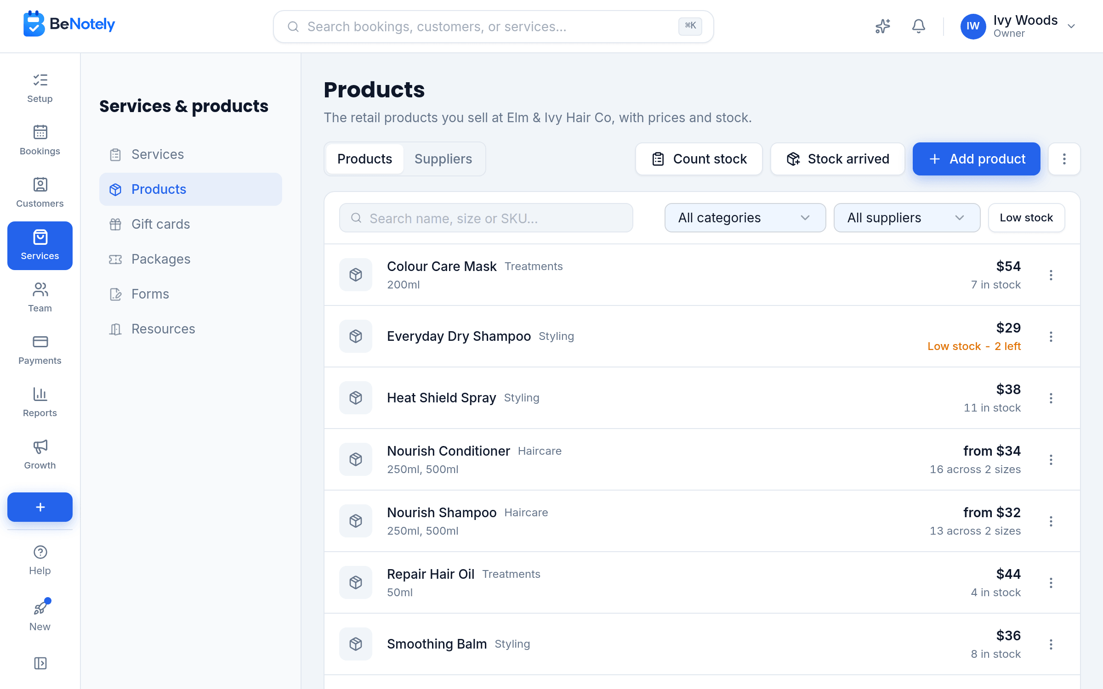Focus the global bookings search field
1103x689 pixels.
493,27
